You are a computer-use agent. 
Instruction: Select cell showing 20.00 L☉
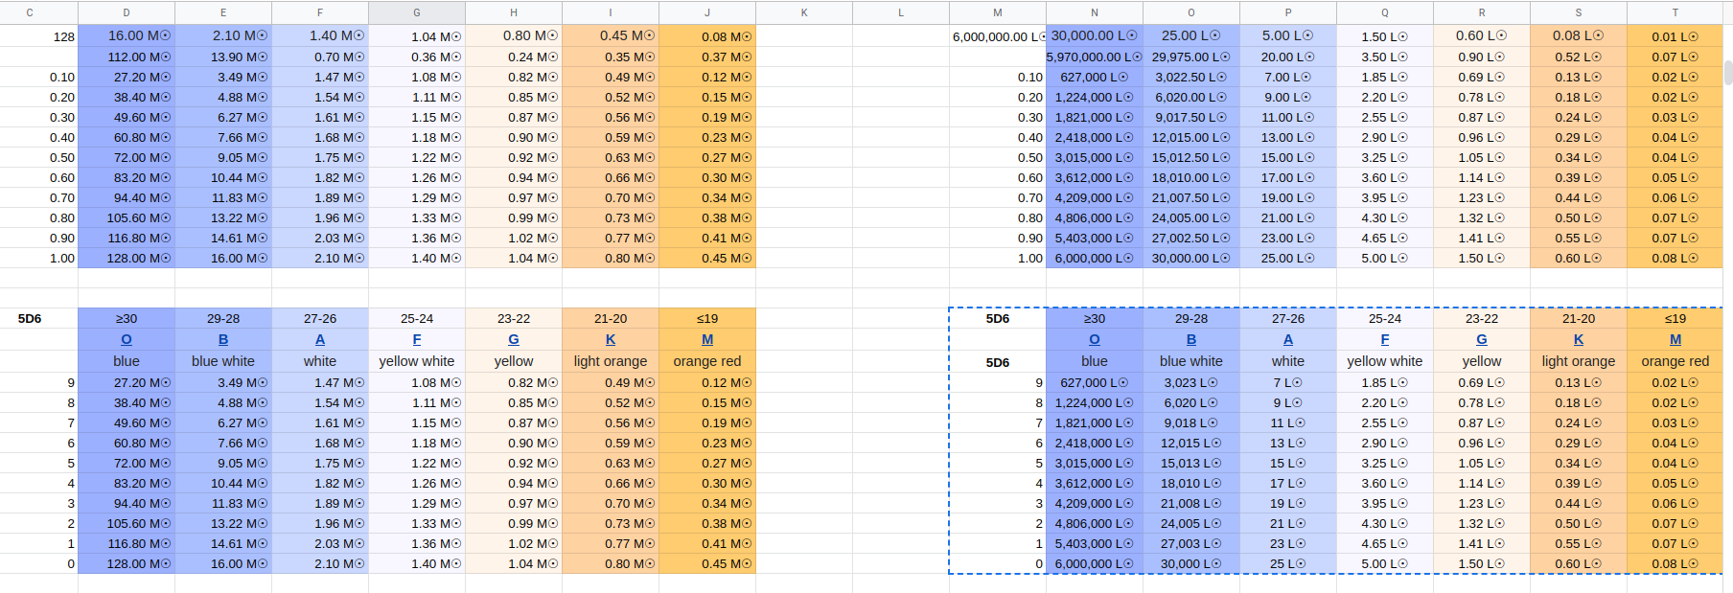(1288, 57)
